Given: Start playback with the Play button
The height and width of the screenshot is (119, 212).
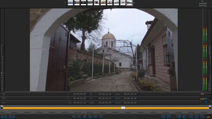Looking at the screenshot, I should point(79,117).
